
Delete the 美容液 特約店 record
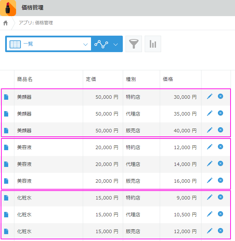coord(220,147)
